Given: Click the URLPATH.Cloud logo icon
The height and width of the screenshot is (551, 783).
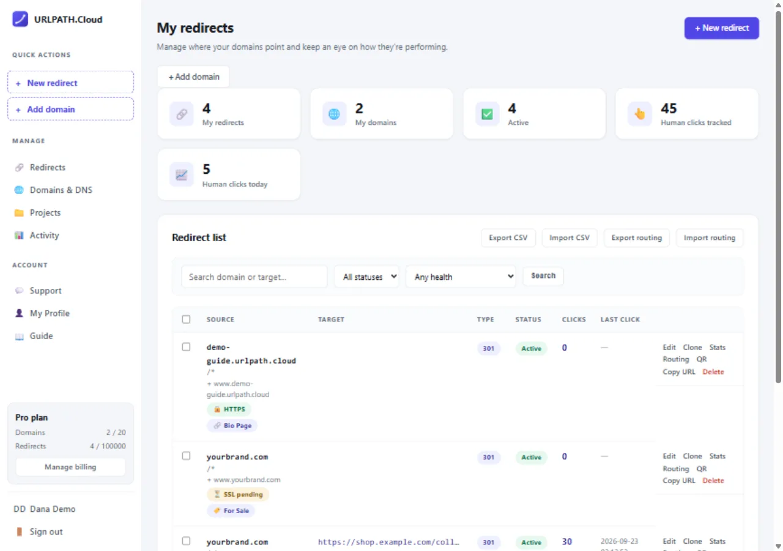Looking at the screenshot, I should pos(20,19).
